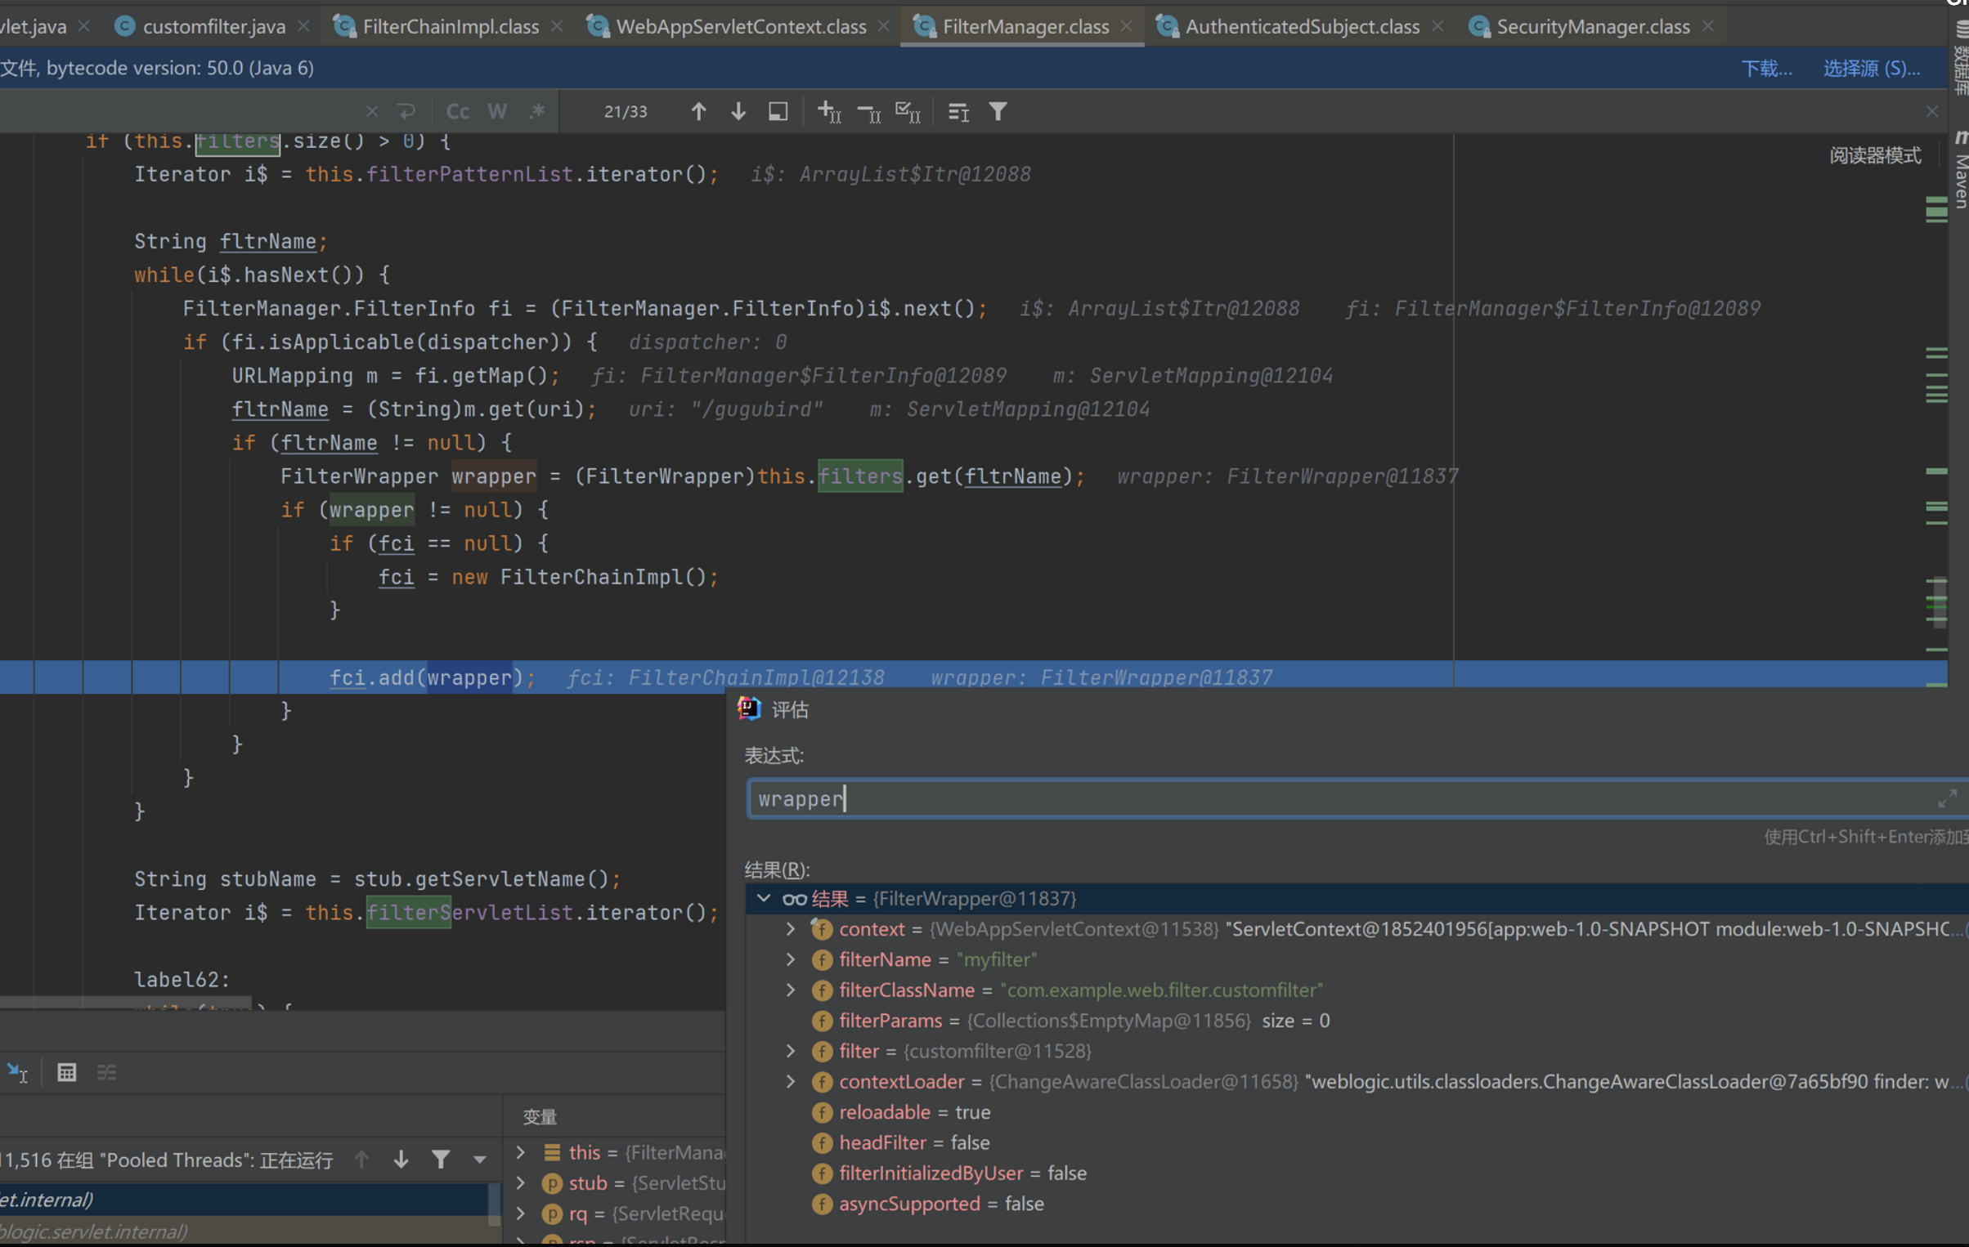Click add selection for next occurrence icon

coord(828,112)
